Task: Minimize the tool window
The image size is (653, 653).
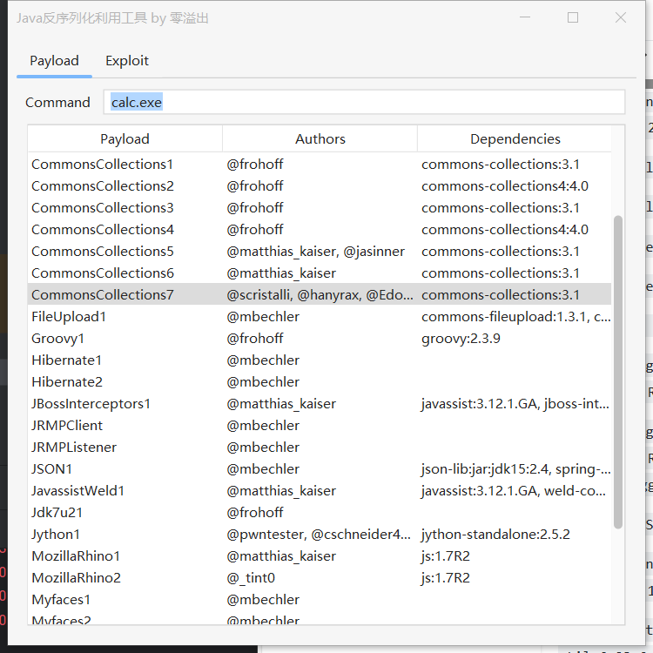Action: tap(525, 17)
